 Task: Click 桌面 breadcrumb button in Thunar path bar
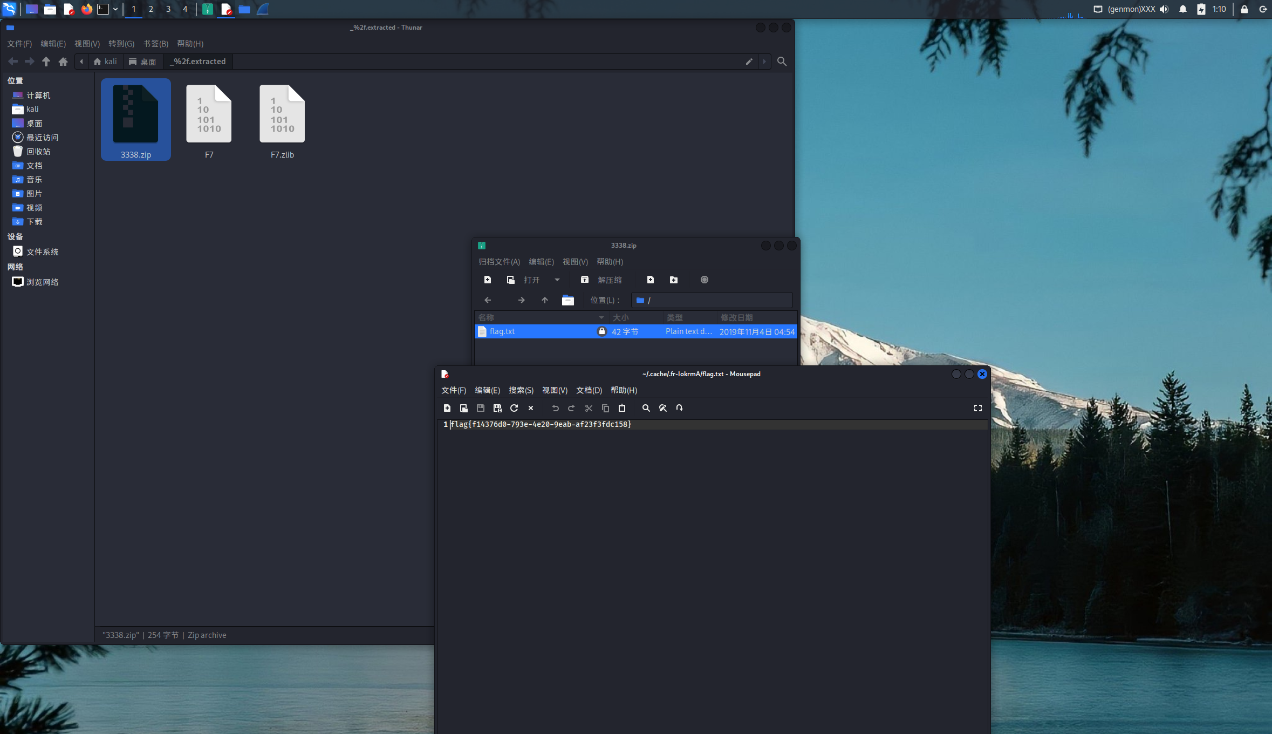143,62
